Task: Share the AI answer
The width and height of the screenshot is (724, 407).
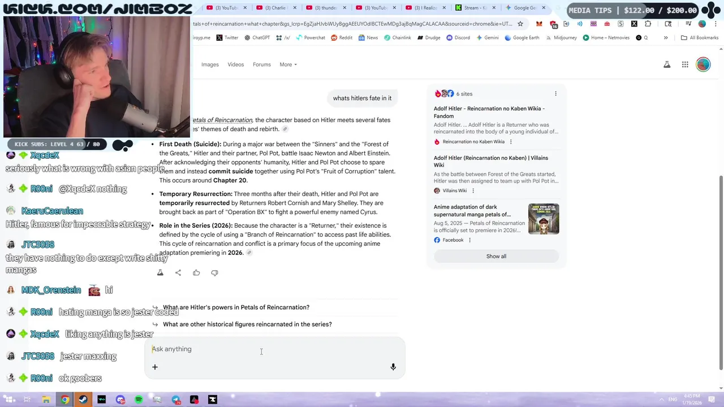Action: pyautogui.click(x=178, y=272)
